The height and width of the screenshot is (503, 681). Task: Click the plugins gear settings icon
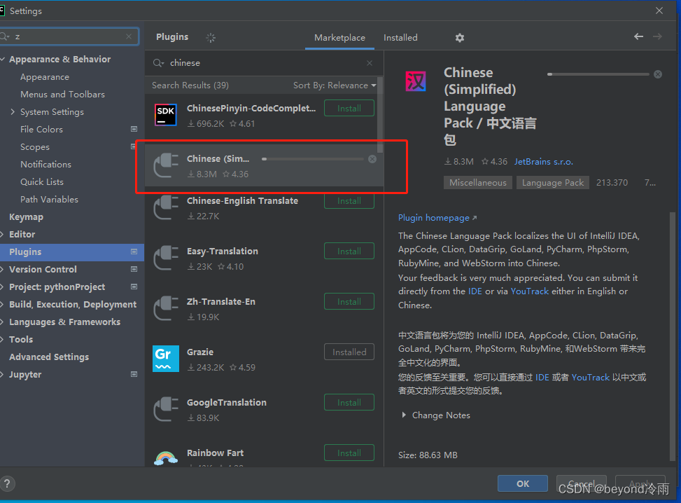tap(460, 38)
